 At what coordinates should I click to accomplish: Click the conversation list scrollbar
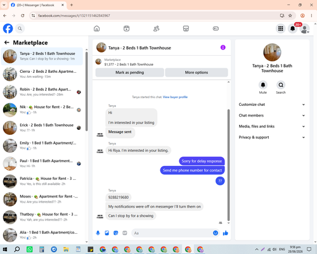[x=86, y=91]
